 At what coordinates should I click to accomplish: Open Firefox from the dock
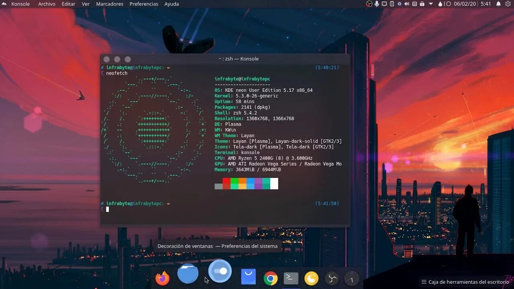point(163,278)
